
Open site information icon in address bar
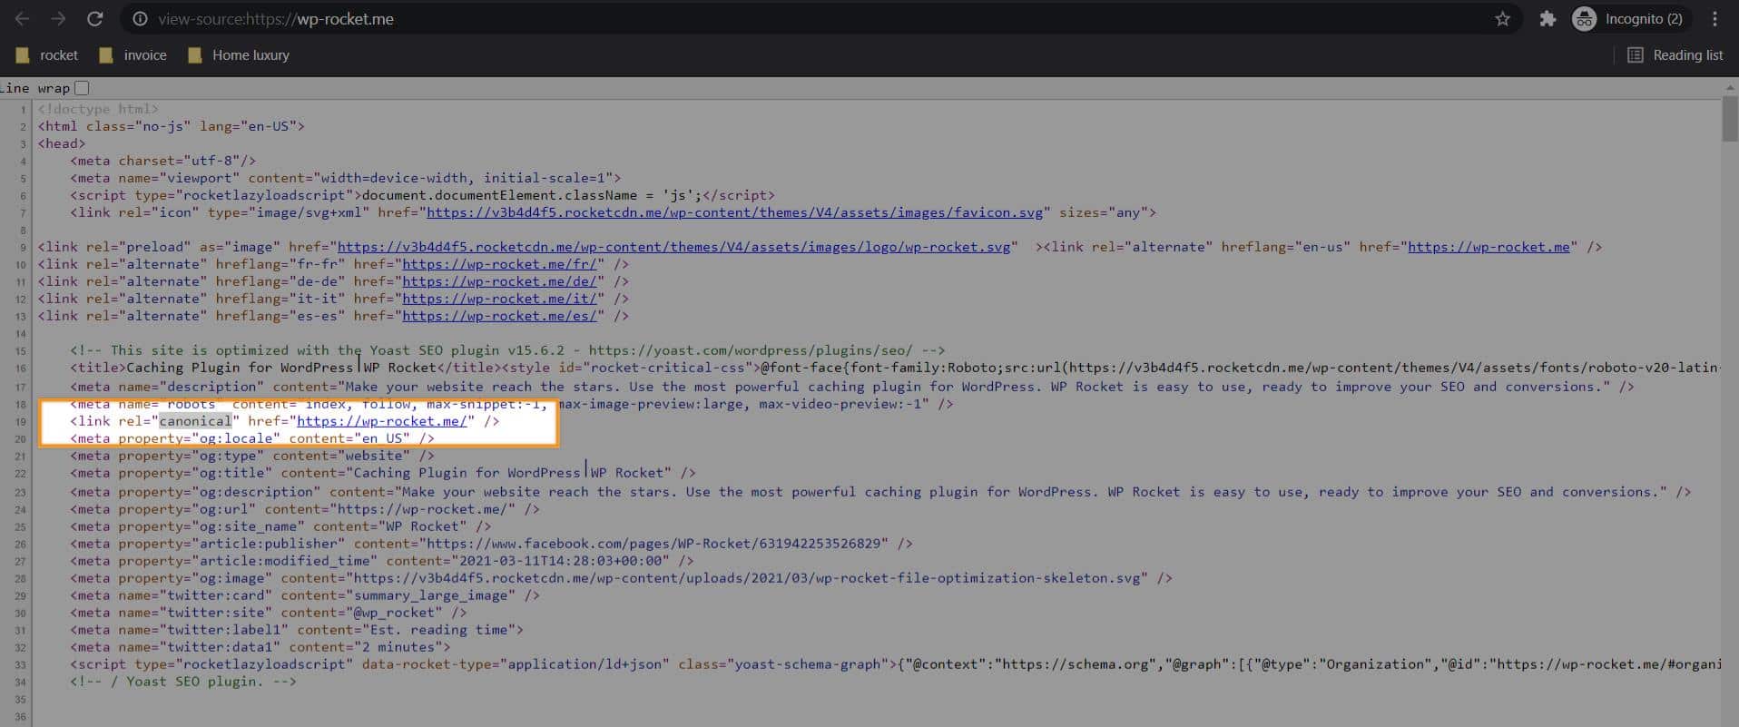point(140,19)
